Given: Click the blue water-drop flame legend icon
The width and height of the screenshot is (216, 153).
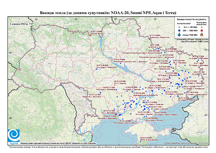Looking at the screenshot, I should click(x=179, y=35).
